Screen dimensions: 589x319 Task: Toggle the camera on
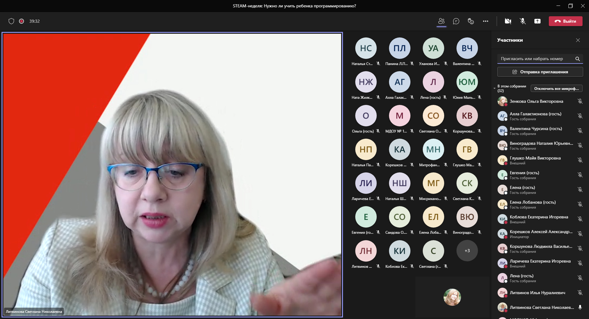[x=508, y=21]
